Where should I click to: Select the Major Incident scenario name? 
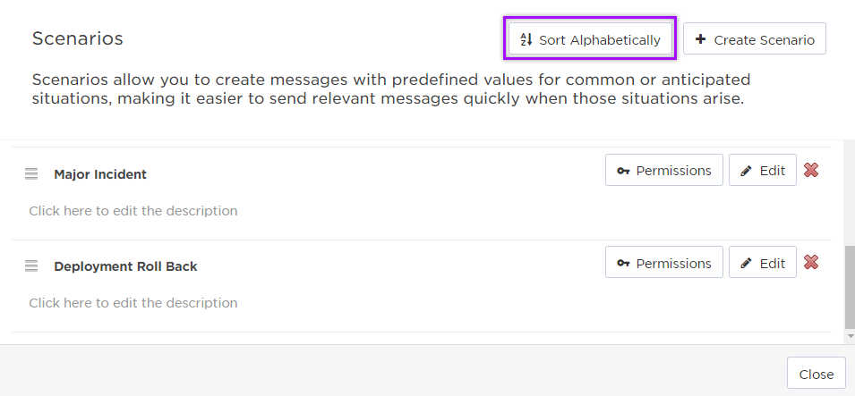point(100,174)
